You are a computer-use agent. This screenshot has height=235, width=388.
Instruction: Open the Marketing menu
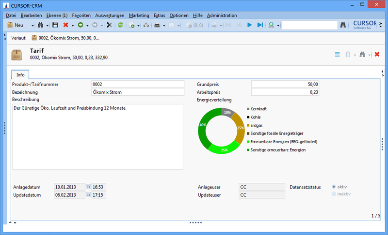[139, 15]
